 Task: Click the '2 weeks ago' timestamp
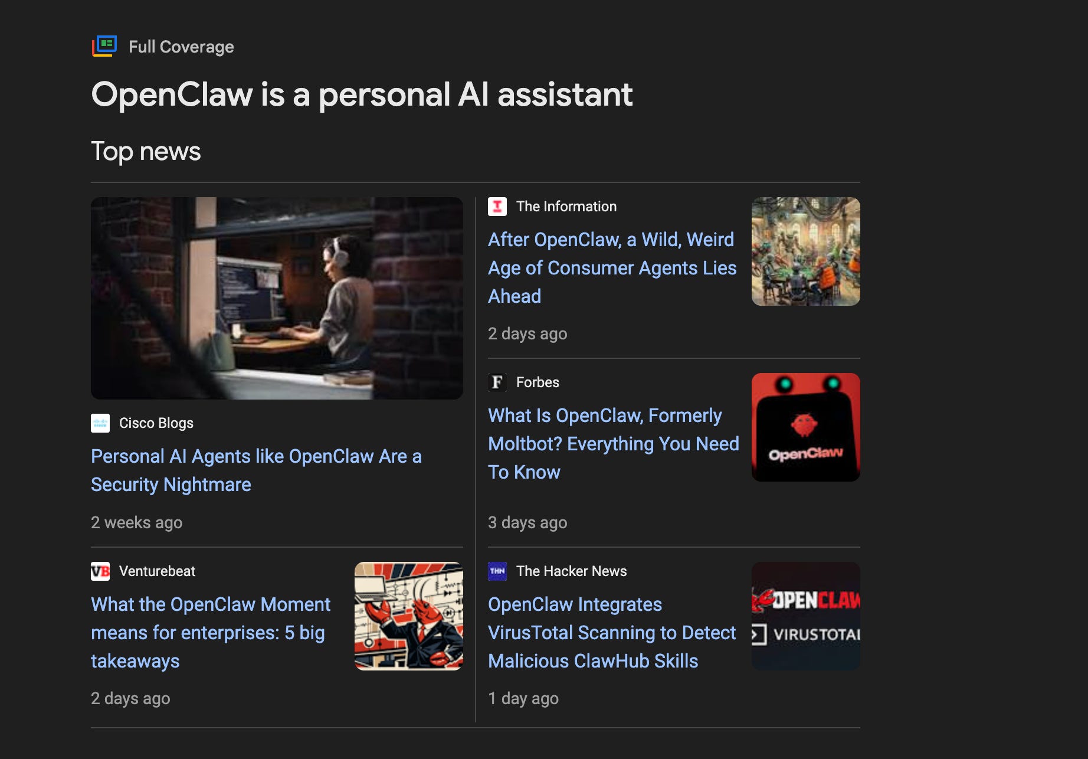pos(136,523)
